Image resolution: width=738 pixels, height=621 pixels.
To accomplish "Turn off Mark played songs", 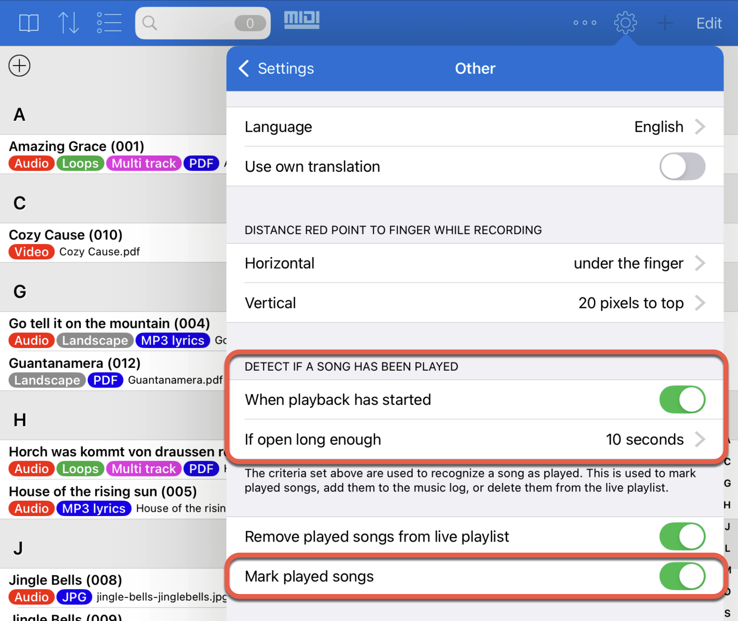I will (682, 576).
